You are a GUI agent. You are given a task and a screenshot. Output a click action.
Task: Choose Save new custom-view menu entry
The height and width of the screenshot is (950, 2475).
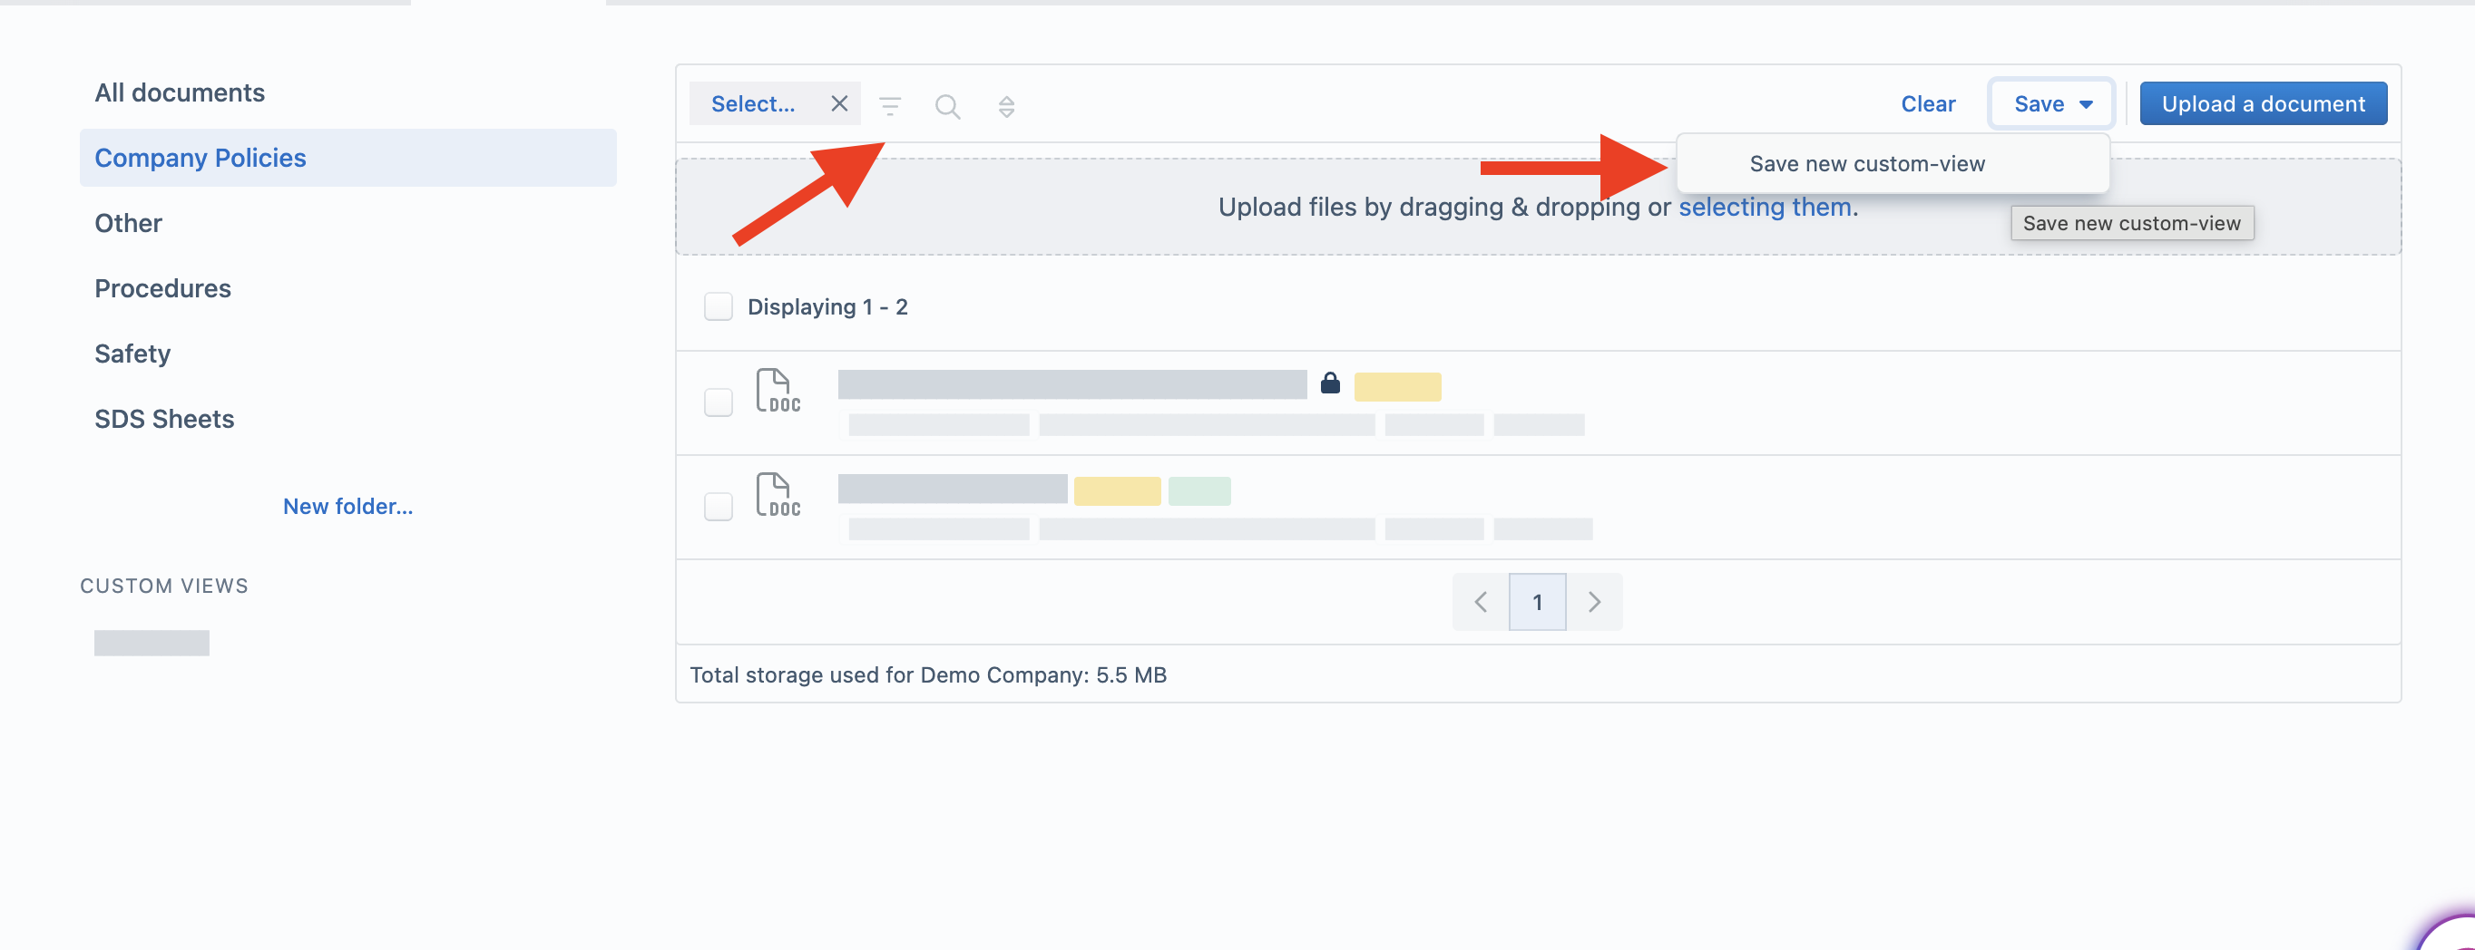[1892, 163]
